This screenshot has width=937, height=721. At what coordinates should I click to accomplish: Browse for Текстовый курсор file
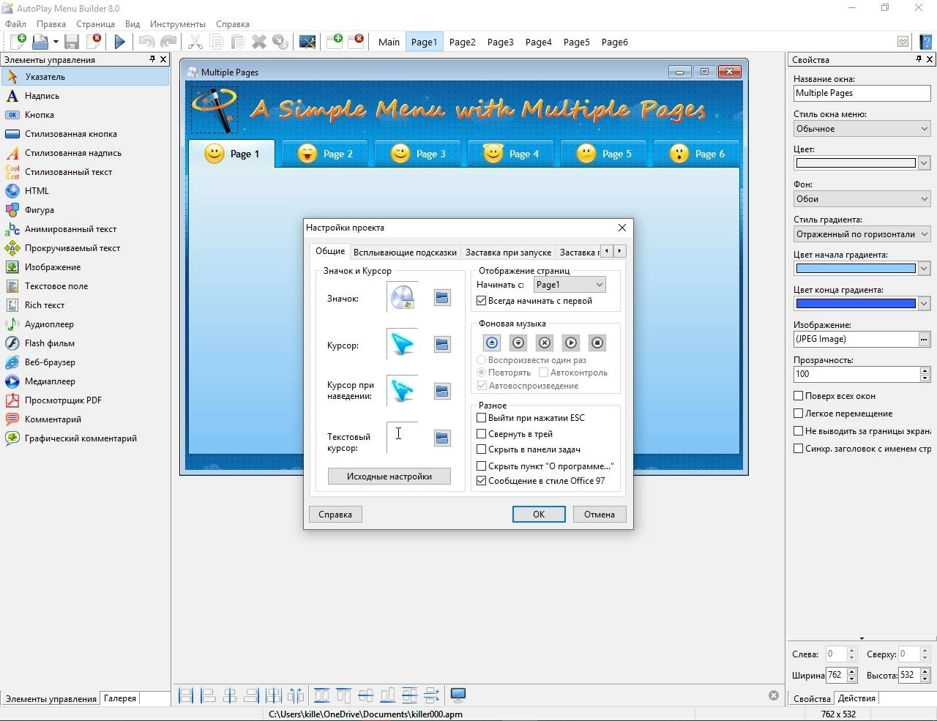442,438
